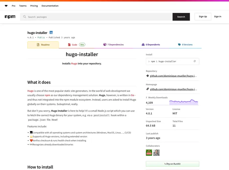The width and height of the screenshot is (229, 170).
Task: Open the photo collaborator avatar
Action: (x=156, y=153)
